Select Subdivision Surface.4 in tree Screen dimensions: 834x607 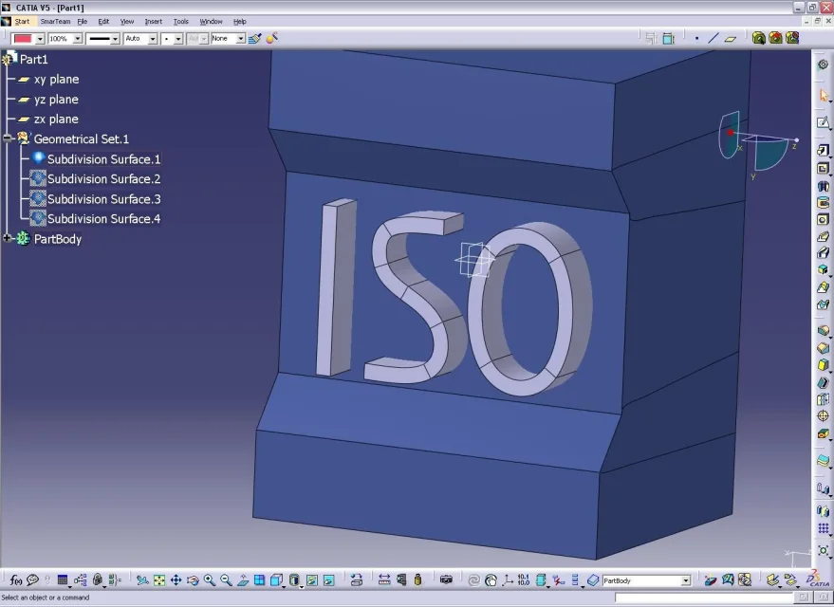[103, 219]
